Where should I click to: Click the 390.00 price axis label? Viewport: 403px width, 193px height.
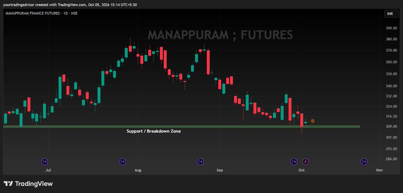click(392, 28)
